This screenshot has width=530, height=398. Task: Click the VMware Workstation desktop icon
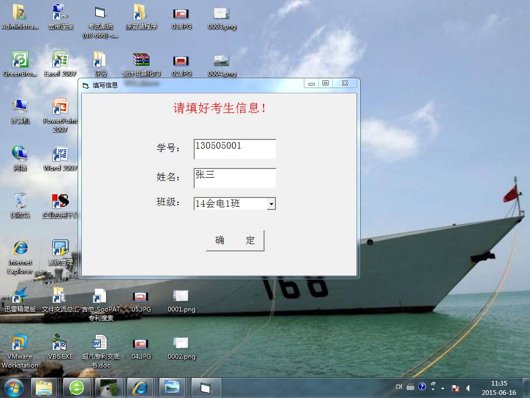tap(20, 343)
